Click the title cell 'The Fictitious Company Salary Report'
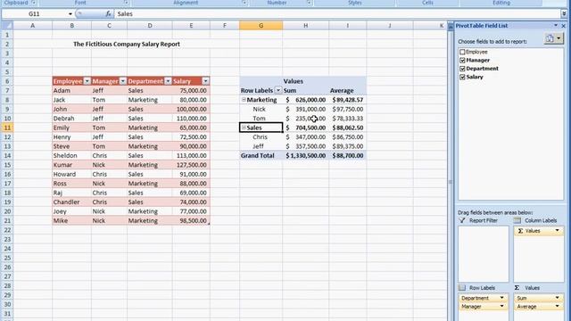The height and width of the screenshot is (321, 571). pos(127,44)
